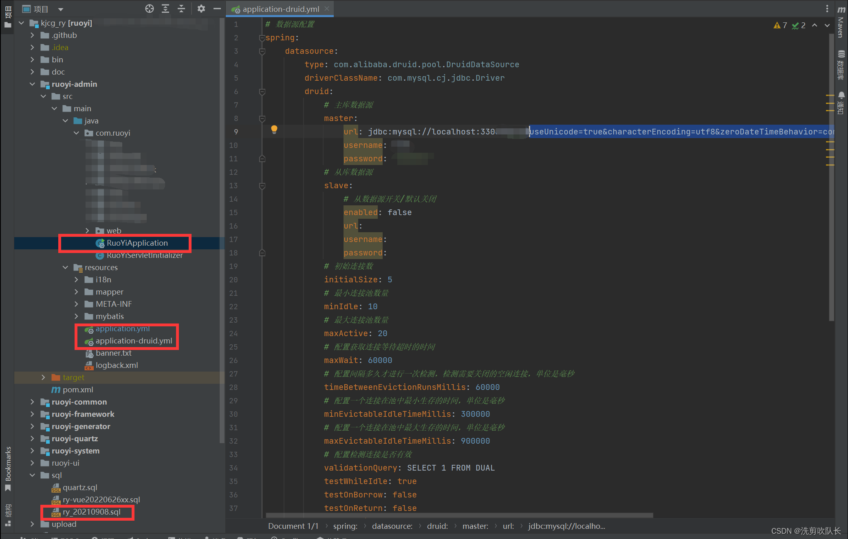Viewport: 848px width, 539px height.
Task: Click fold toggle at datasource: line 3
Action: point(262,51)
